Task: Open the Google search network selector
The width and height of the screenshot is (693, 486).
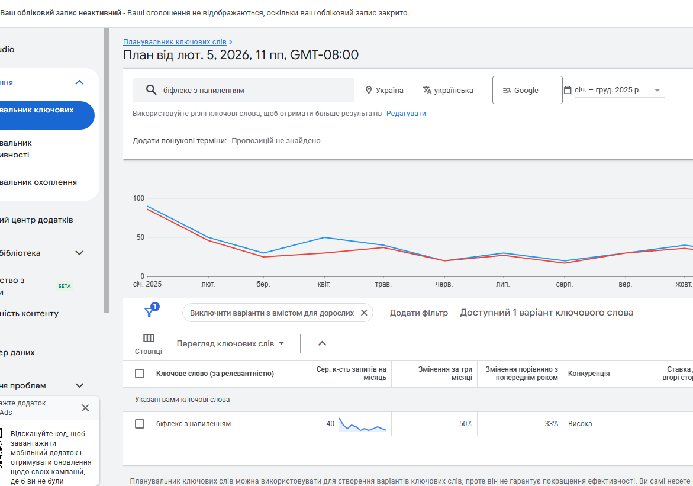Action: (x=527, y=90)
